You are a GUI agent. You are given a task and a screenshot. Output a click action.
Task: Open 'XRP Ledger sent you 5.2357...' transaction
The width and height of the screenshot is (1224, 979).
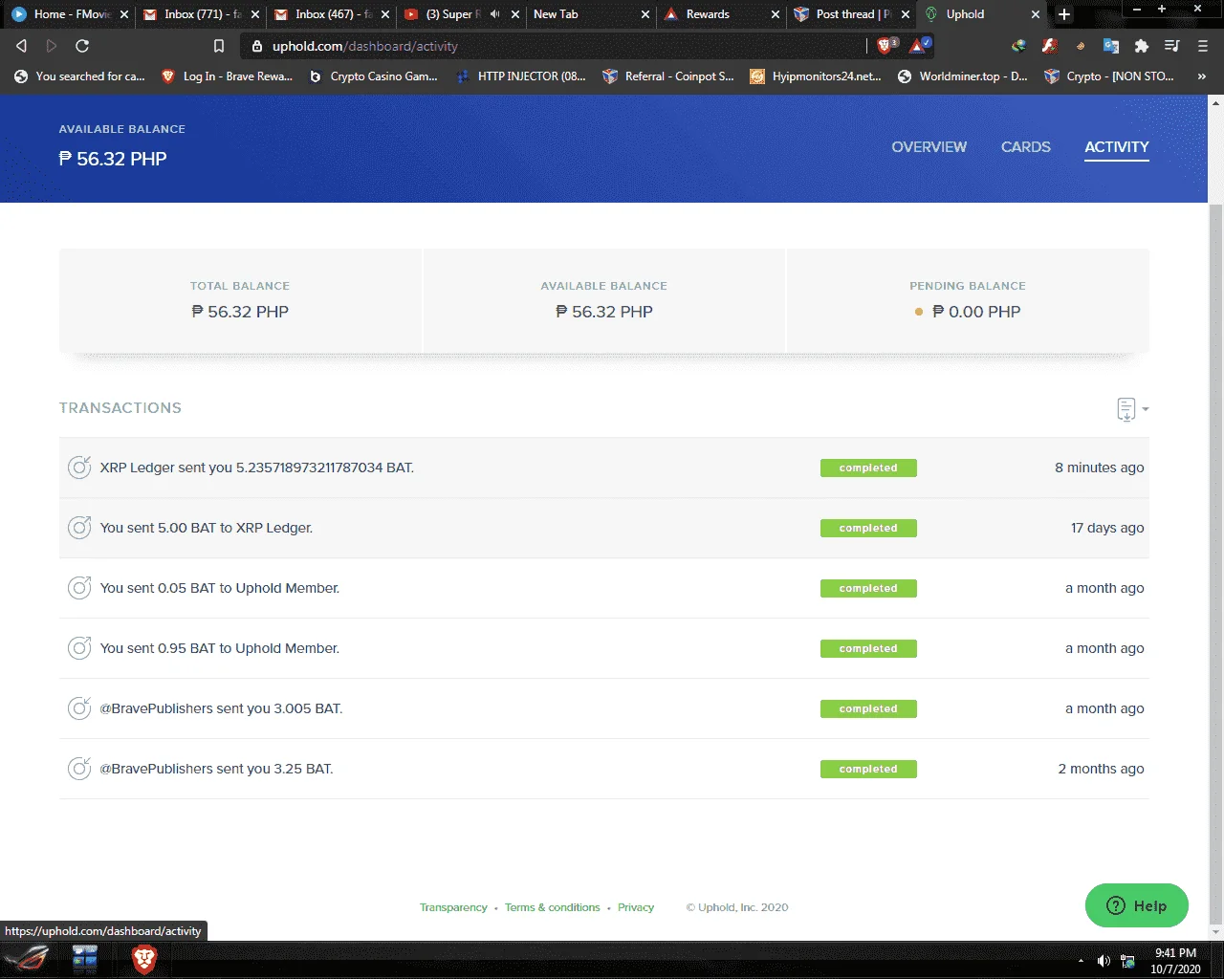pyautogui.click(x=603, y=468)
